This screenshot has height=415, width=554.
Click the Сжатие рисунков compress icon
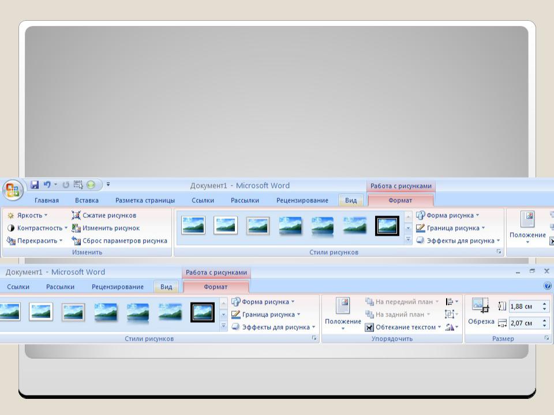[76, 215]
